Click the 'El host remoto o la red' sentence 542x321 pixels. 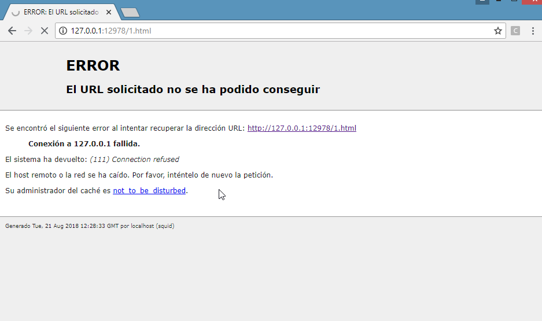tap(139, 175)
